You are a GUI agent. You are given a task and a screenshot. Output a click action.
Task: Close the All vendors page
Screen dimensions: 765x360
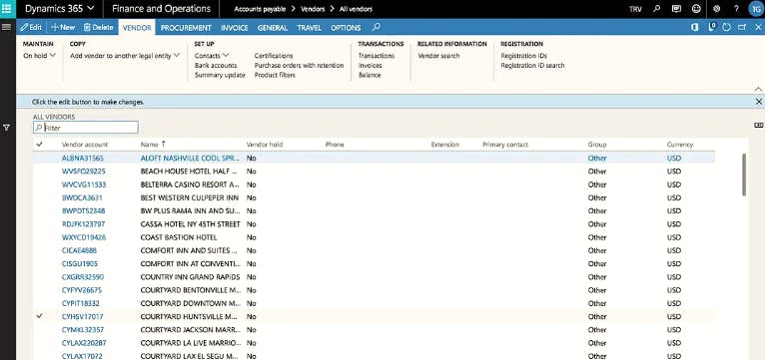(x=758, y=27)
